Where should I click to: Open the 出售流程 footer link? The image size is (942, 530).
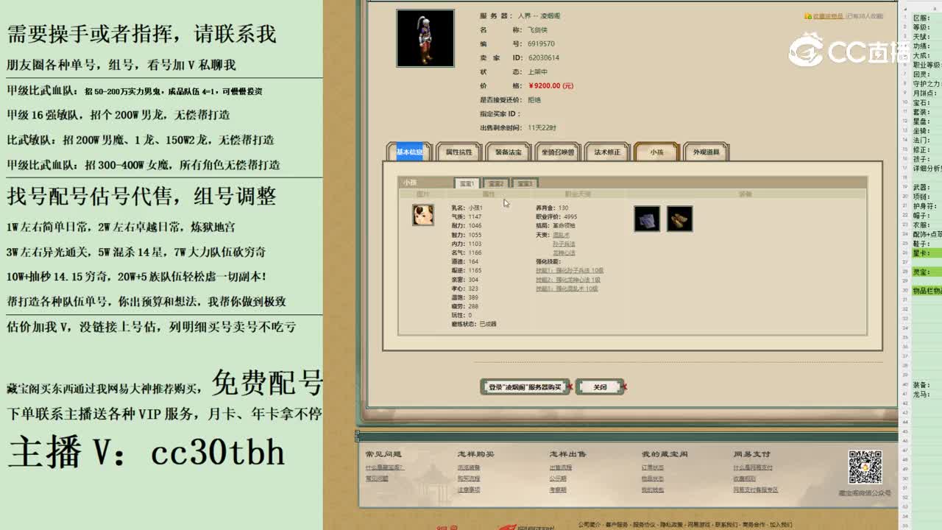(560, 467)
